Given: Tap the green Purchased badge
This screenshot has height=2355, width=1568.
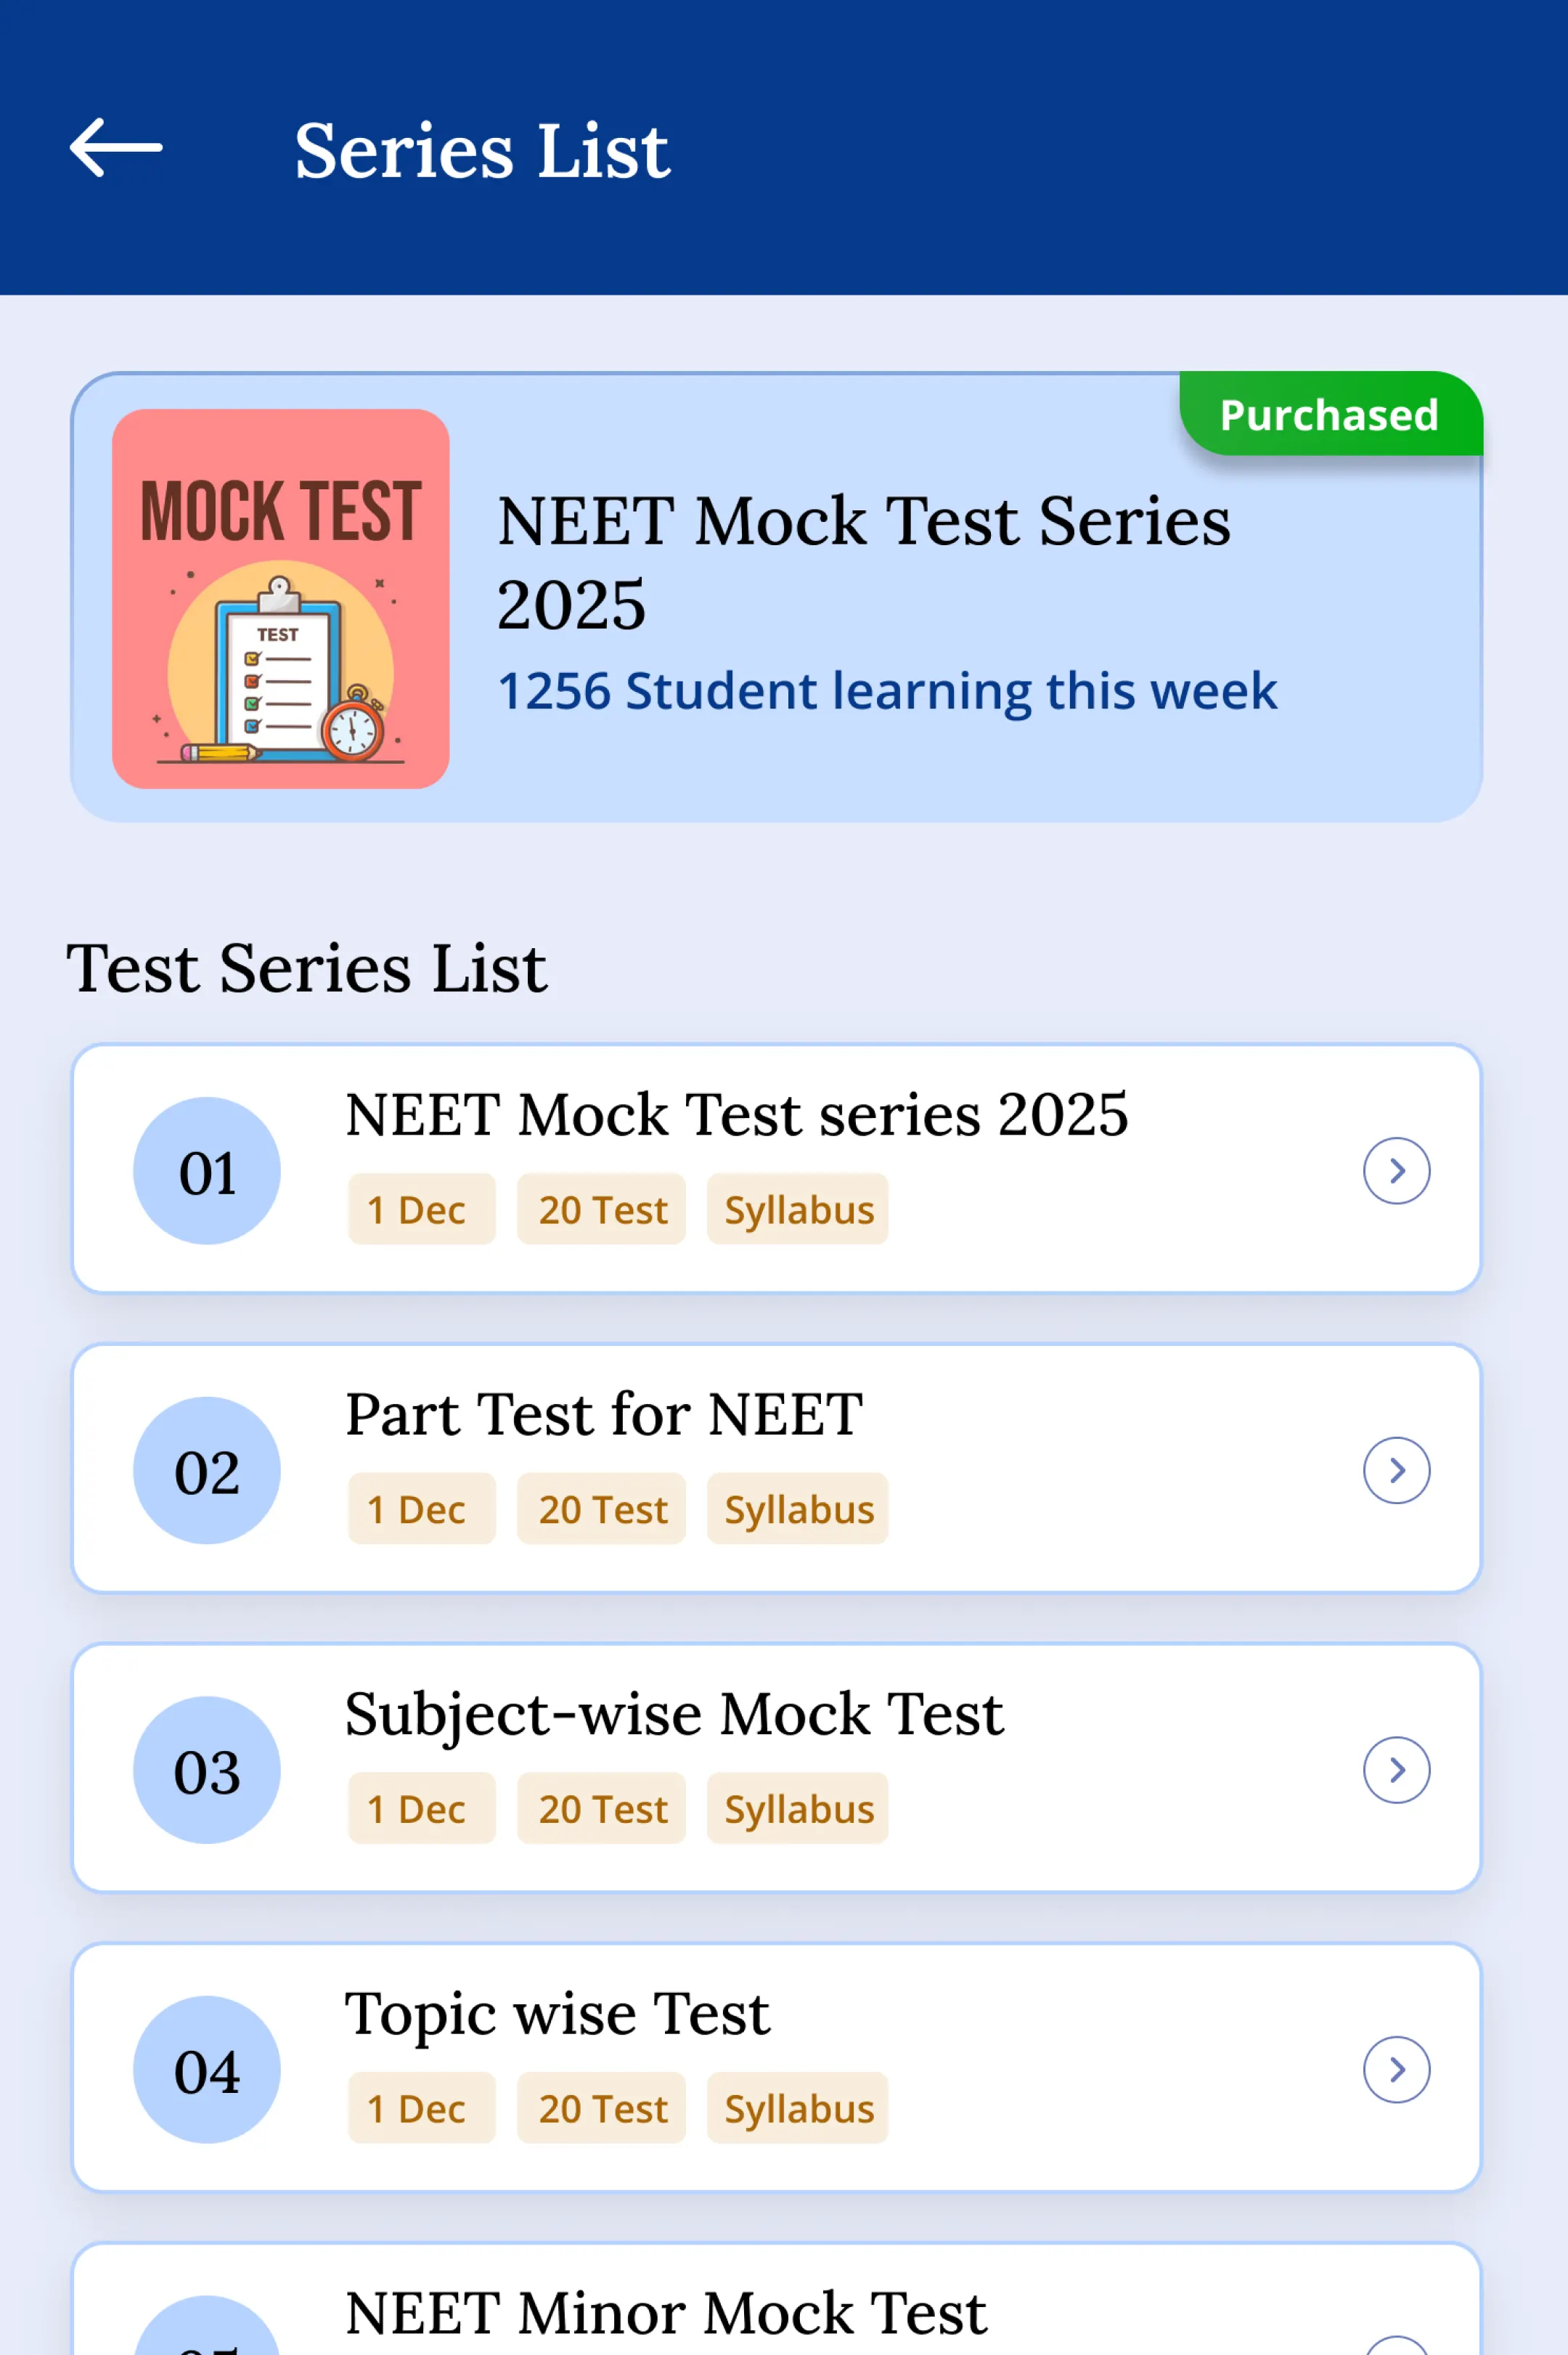Looking at the screenshot, I should coord(1329,414).
